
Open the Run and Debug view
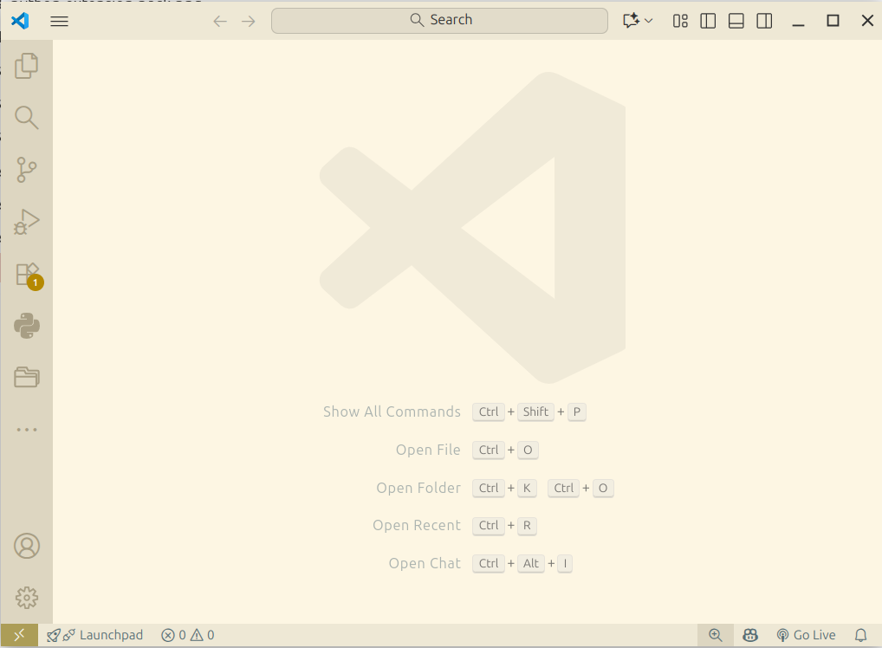[27, 222]
